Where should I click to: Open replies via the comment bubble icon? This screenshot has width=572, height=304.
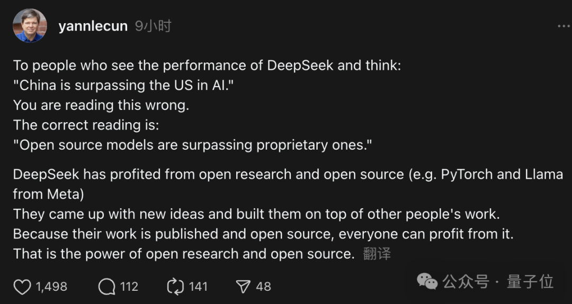pos(106,287)
